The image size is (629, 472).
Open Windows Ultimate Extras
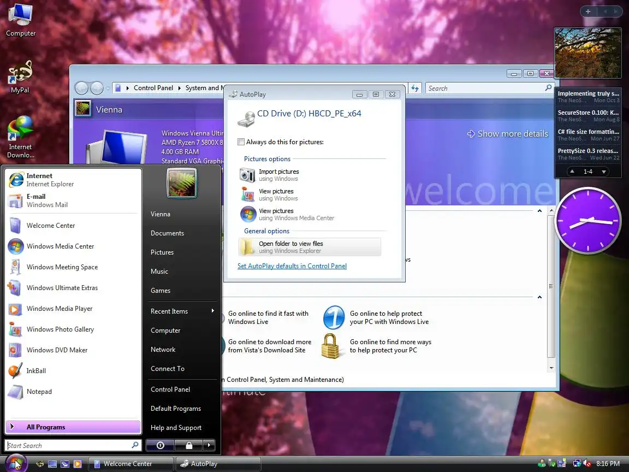click(x=73, y=288)
